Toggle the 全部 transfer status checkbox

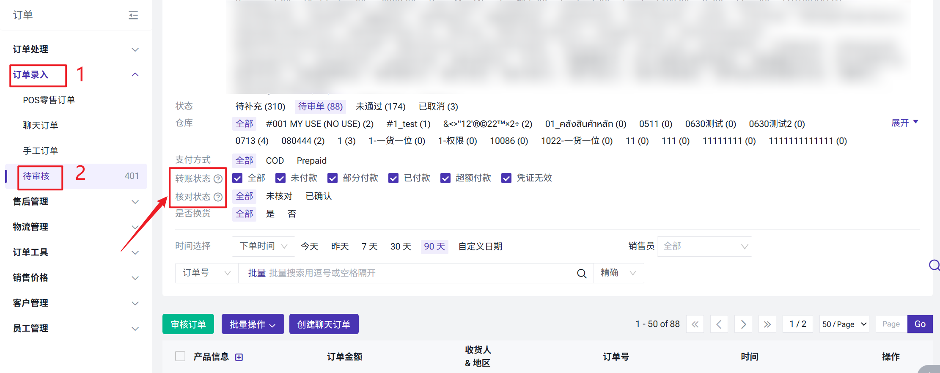click(x=238, y=178)
